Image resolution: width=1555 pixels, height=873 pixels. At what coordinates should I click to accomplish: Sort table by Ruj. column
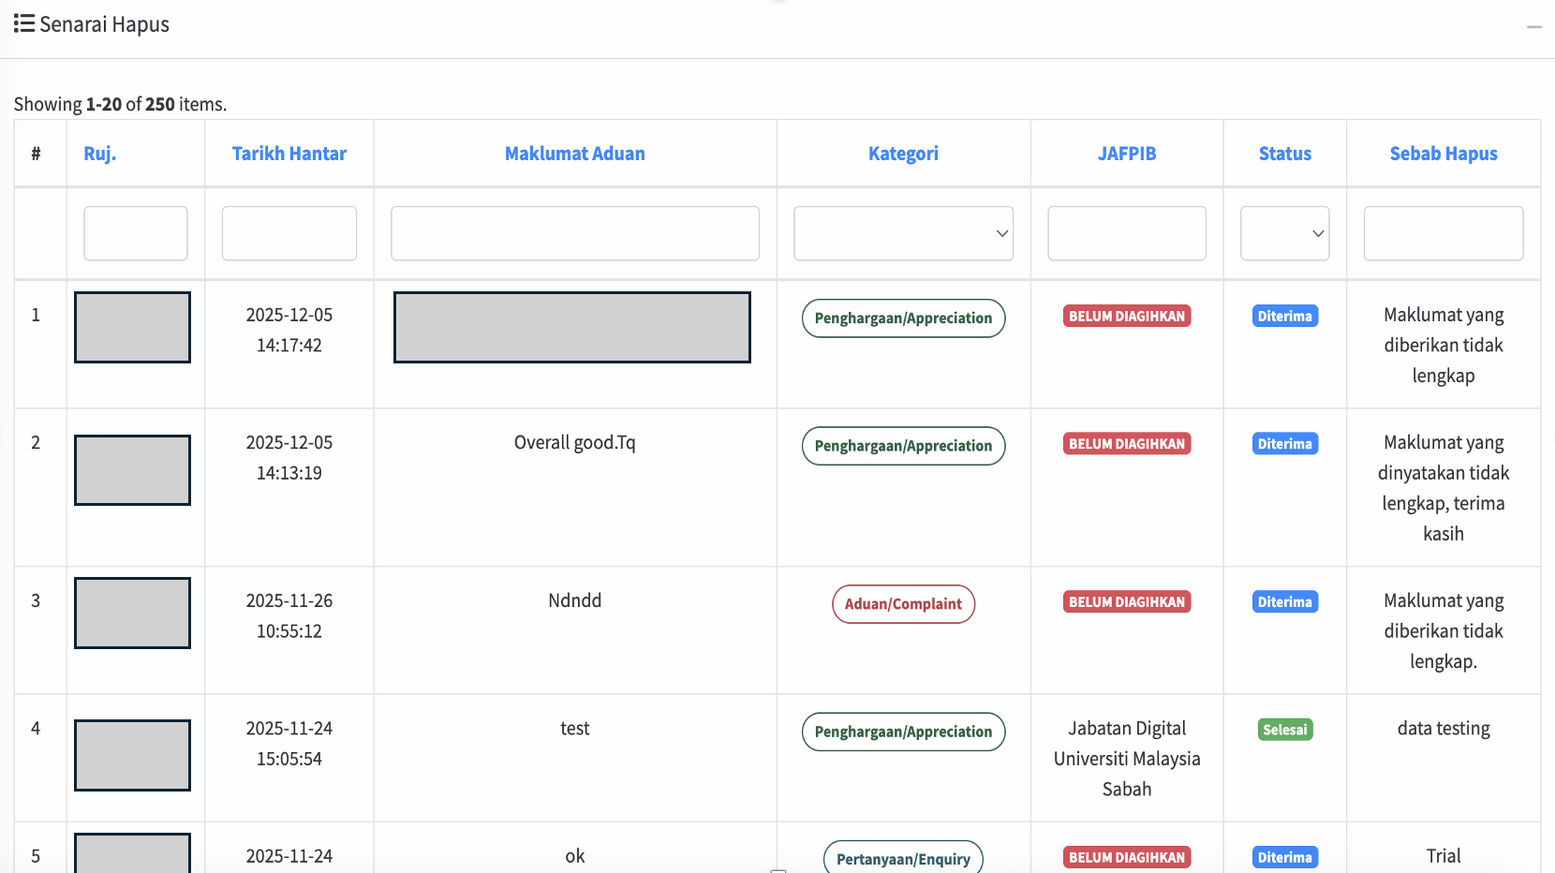coord(99,154)
